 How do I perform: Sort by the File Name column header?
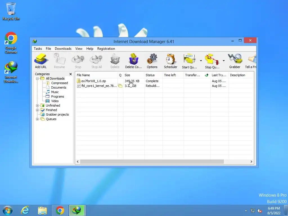(x=96, y=75)
